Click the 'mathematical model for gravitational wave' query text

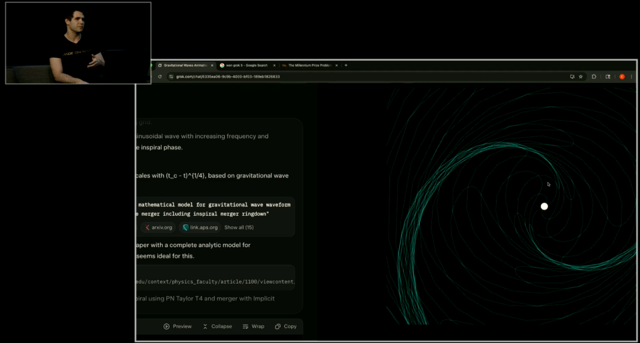coord(215,205)
